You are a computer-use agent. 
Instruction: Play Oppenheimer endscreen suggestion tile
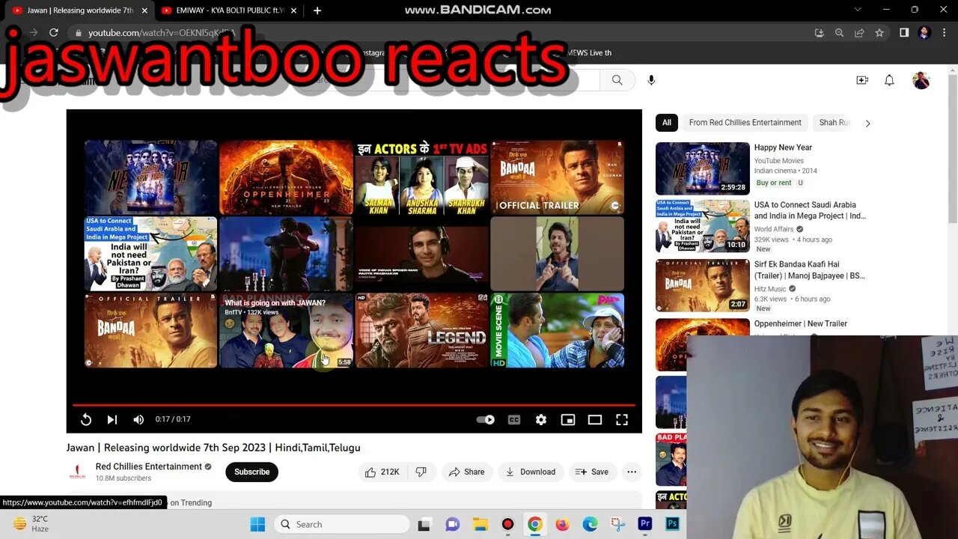(286, 177)
